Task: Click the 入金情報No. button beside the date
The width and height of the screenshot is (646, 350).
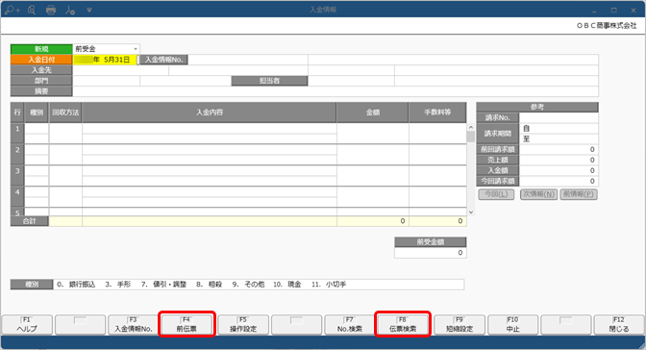Action: tap(163, 60)
